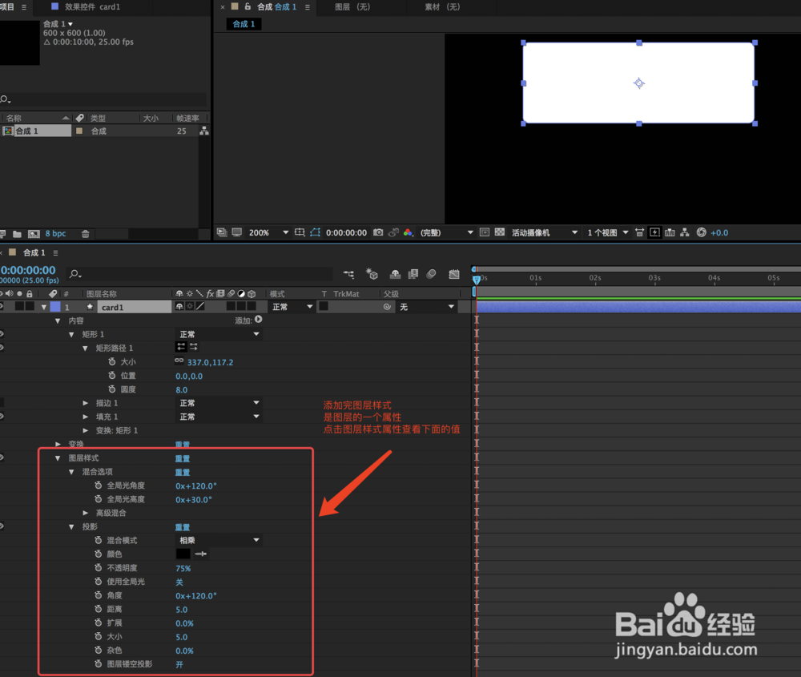Screen dimensions: 801x677
Task: Open the show channel RGB icon
Action: coord(408,232)
